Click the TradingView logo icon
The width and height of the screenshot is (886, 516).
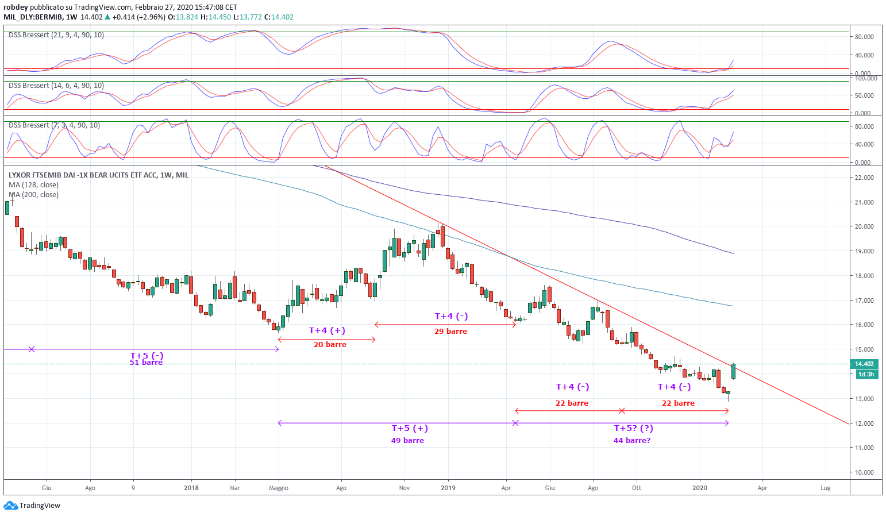(10, 506)
